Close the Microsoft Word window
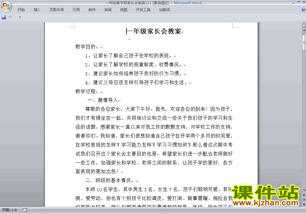306x214 pixels. [304, 2]
